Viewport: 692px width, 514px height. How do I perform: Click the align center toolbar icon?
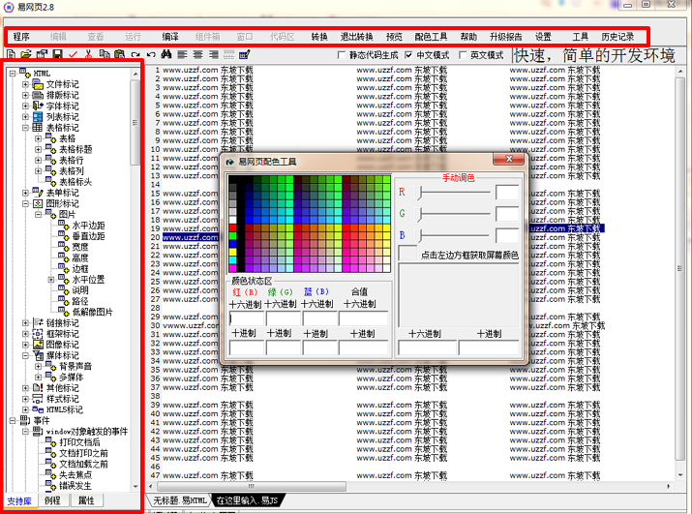pos(197,55)
